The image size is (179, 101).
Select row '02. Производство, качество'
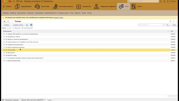pos(86,37)
